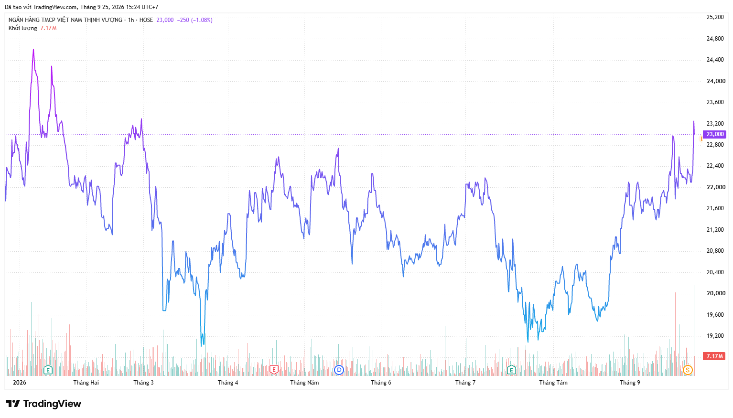Click the 23,200 price scale label
Viewport: 733px width, 418px height.
(715, 124)
